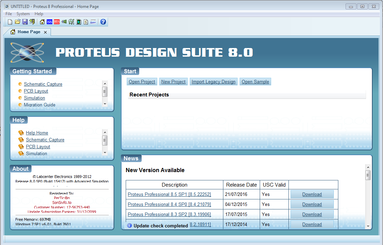Open help using the question mark icon
The height and width of the screenshot is (245, 383).
pos(103,21)
